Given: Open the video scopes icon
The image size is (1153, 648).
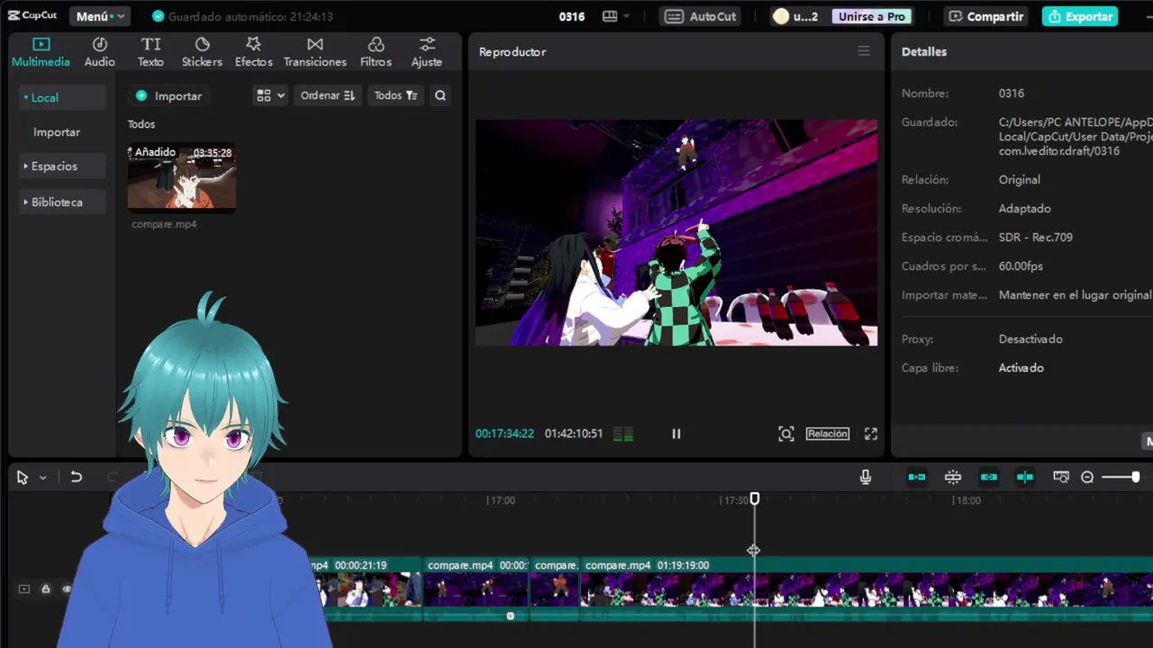Looking at the screenshot, I should coord(623,434).
